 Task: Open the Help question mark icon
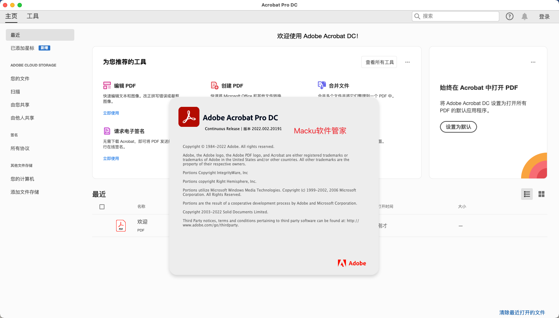pos(509,16)
